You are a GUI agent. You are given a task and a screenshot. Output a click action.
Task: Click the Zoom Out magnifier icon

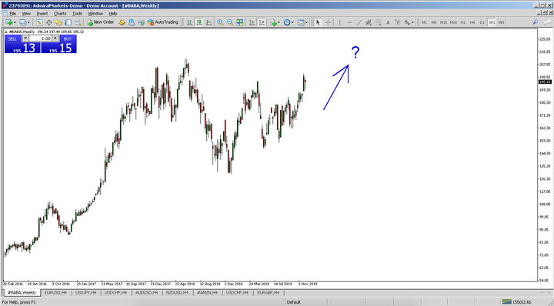click(x=230, y=22)
